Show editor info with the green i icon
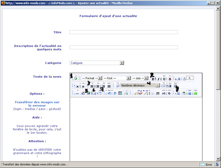Screen dimensions: 221x168 coord(195,93)
